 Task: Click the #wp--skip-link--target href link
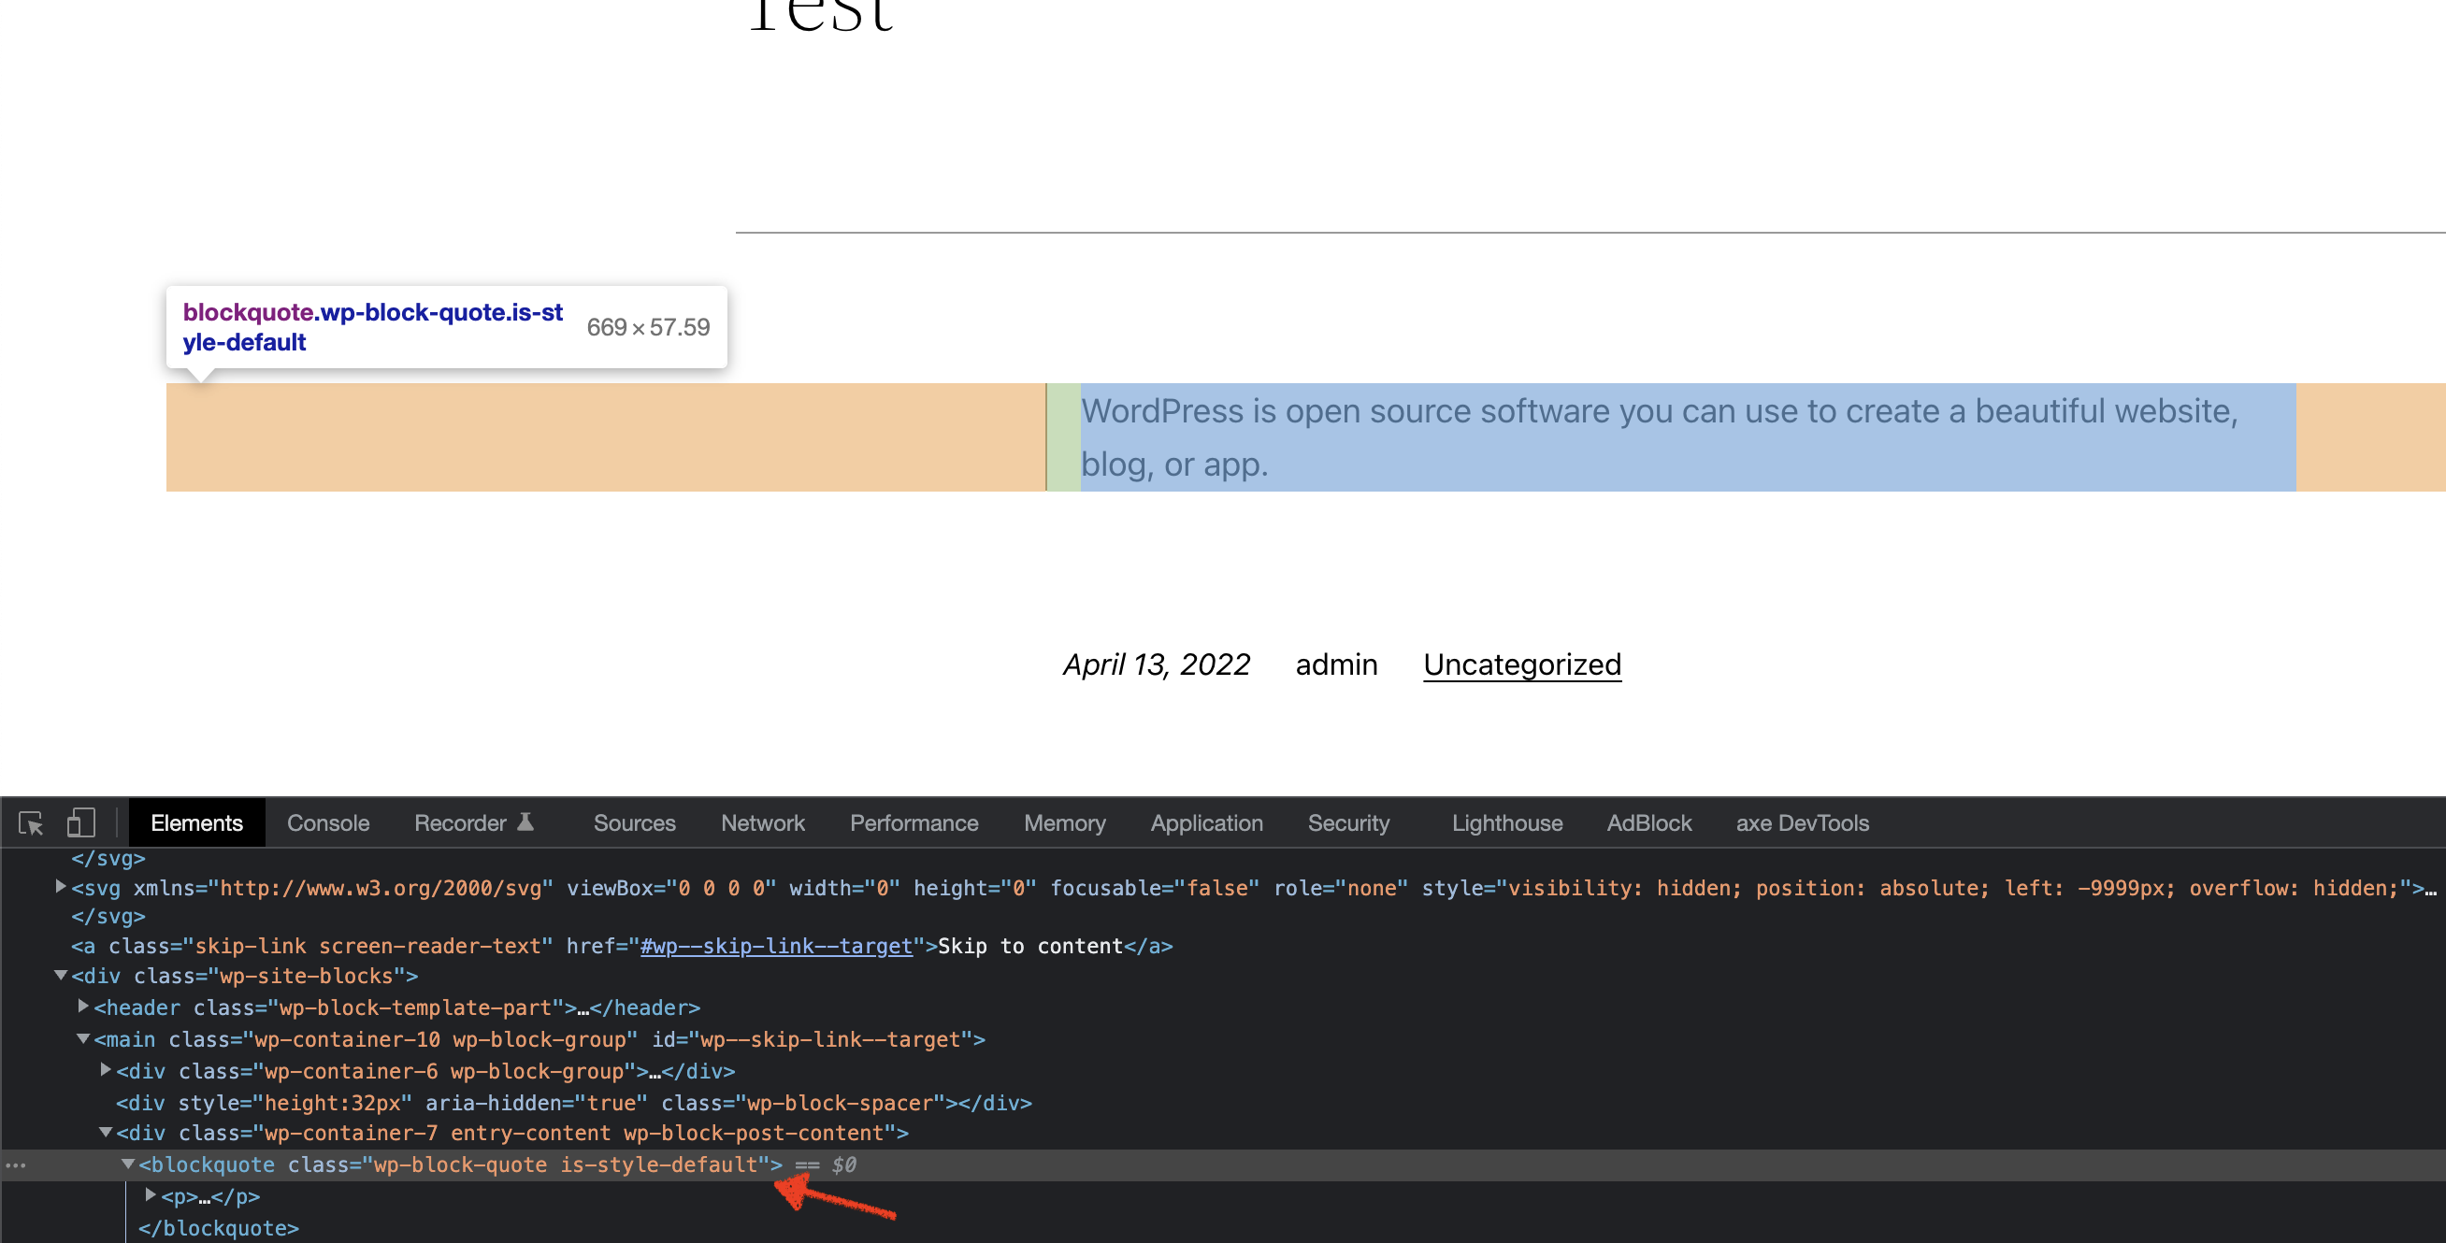(x=776, y=946)
